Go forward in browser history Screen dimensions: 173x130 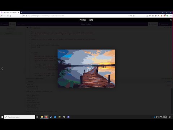5,16
